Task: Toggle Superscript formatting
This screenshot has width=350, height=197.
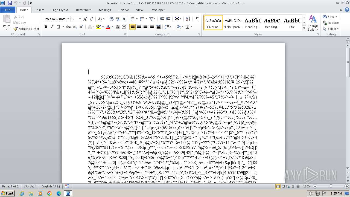Action: click(81, 27)
